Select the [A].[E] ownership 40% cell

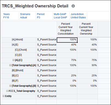(x=87, y=45)
